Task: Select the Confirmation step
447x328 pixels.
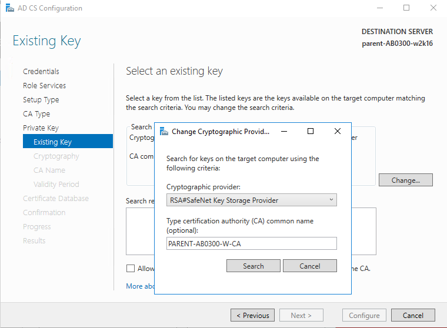Action: (44, 213)
